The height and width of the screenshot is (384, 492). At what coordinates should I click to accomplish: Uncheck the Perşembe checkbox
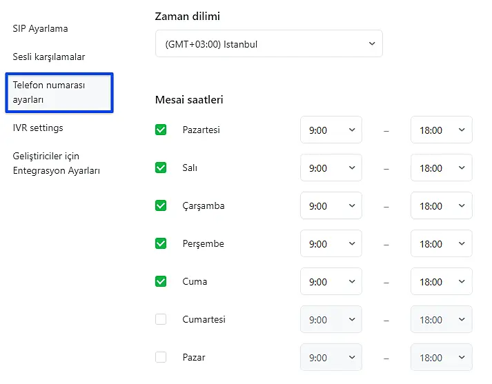[161, 243]
